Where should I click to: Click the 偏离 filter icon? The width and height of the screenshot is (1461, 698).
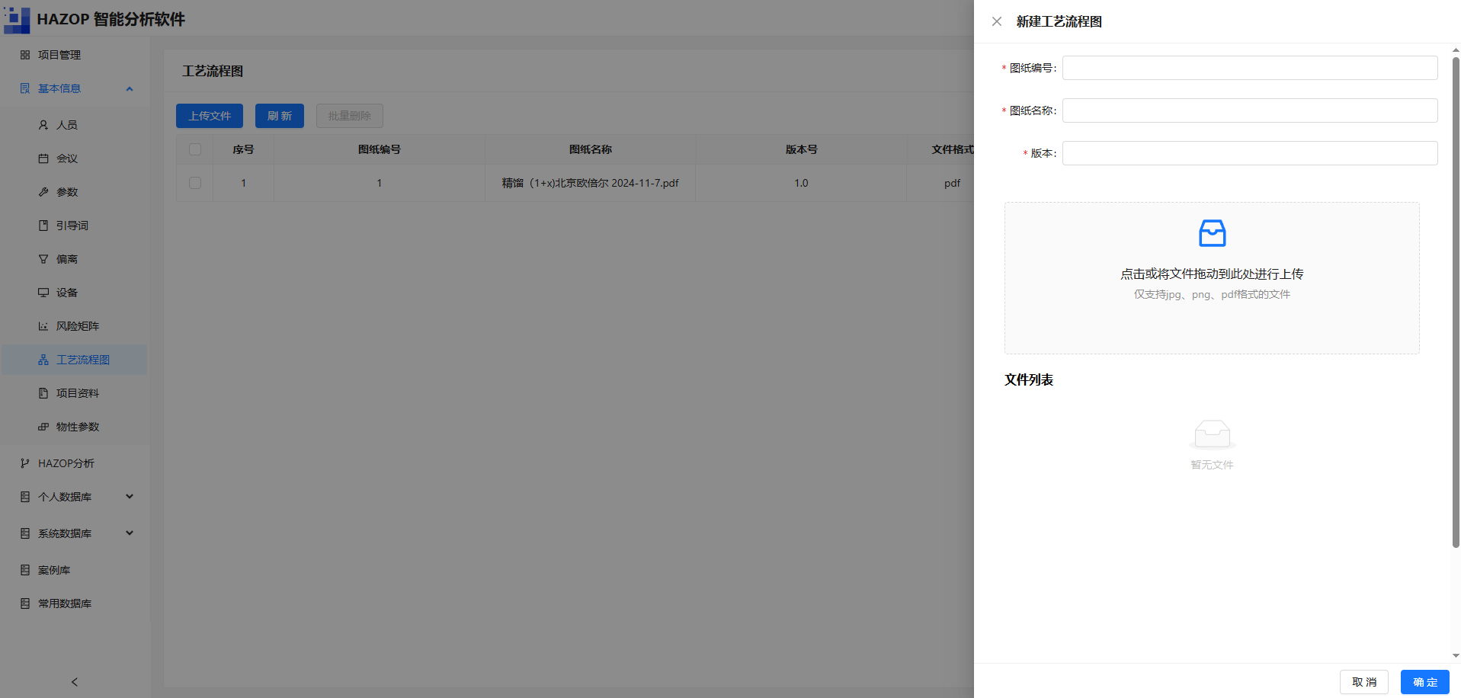tap(43, 259)
